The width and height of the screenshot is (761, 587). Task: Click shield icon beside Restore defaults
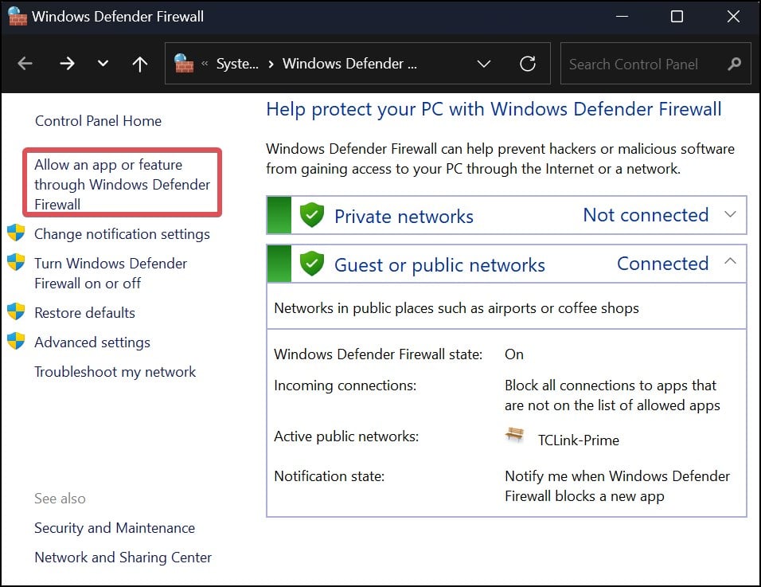coord(16,311)
